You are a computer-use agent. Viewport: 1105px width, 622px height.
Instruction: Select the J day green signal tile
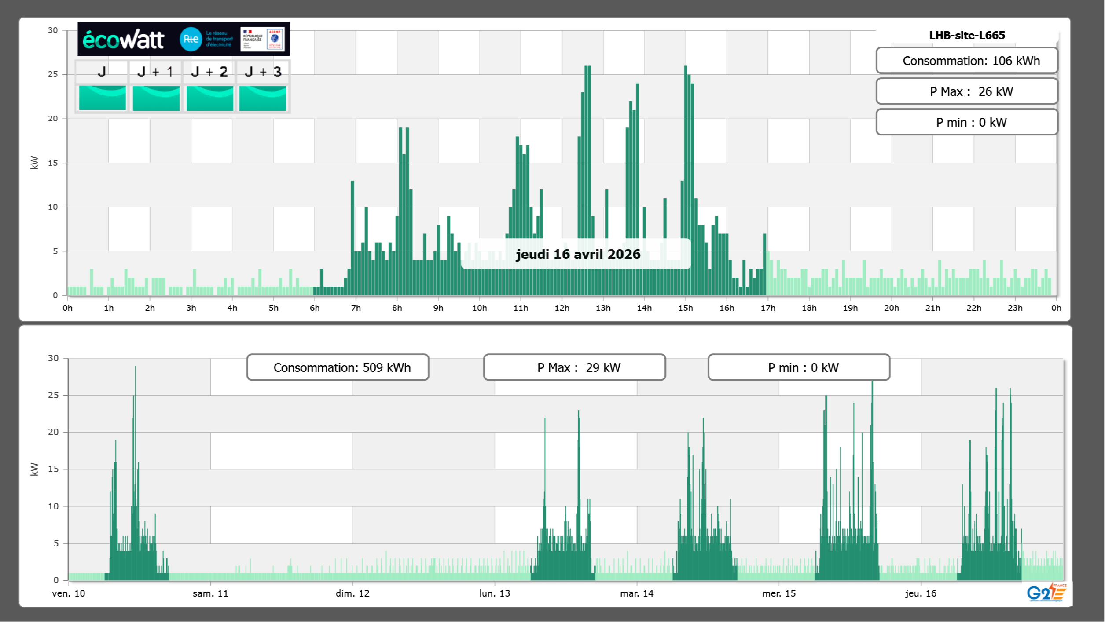[102, 98]
